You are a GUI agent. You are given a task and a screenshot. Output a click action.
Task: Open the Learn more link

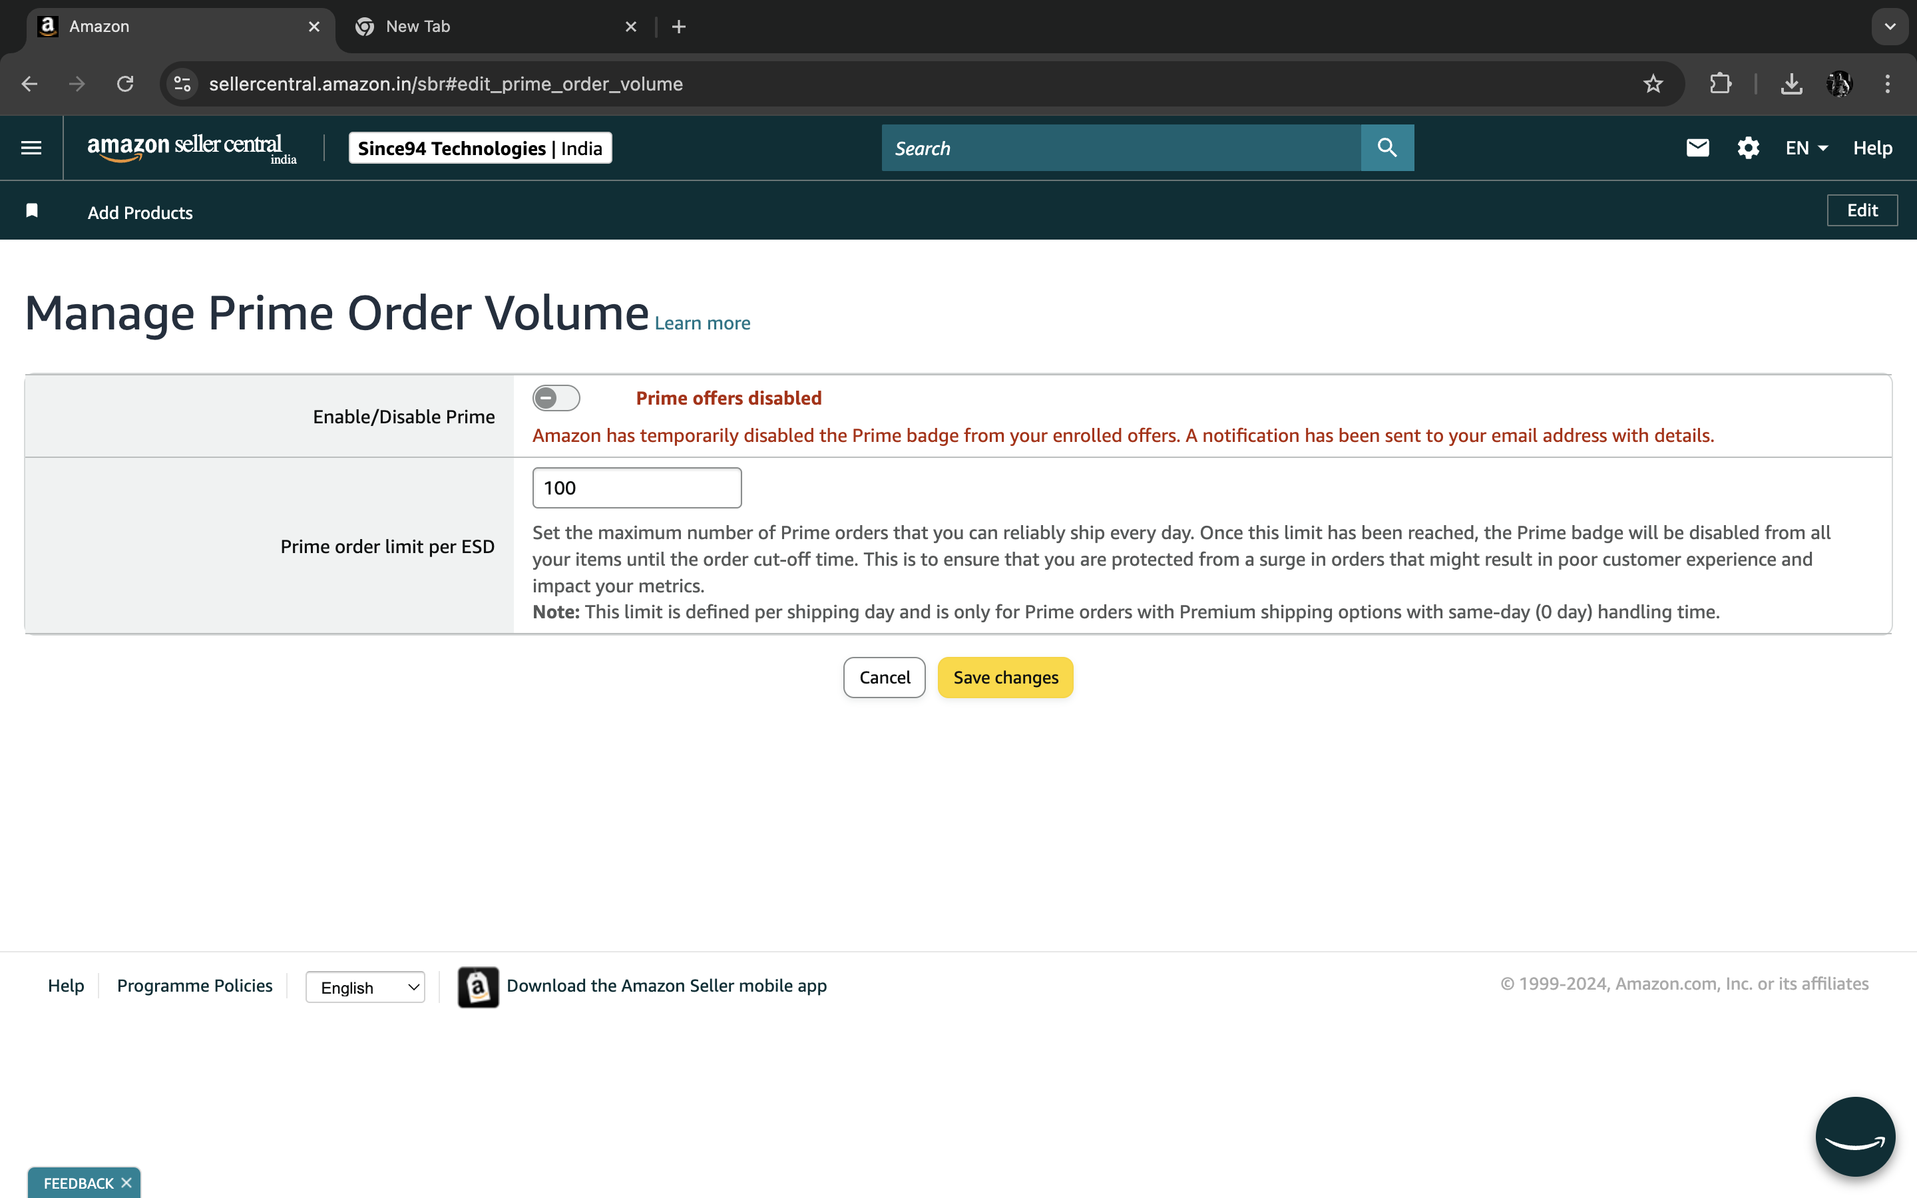pos(702,323)
